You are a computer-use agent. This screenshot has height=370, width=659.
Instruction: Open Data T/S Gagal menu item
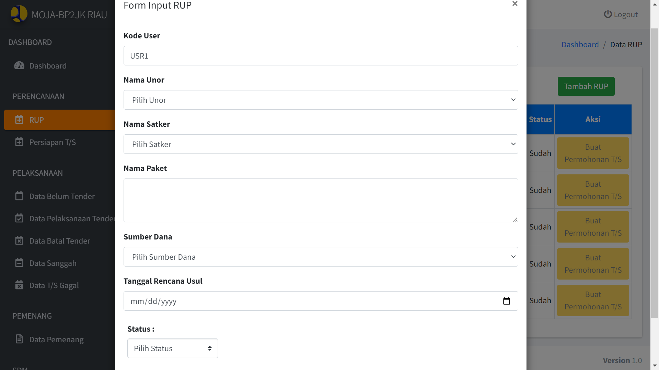[x=54, y=285]
